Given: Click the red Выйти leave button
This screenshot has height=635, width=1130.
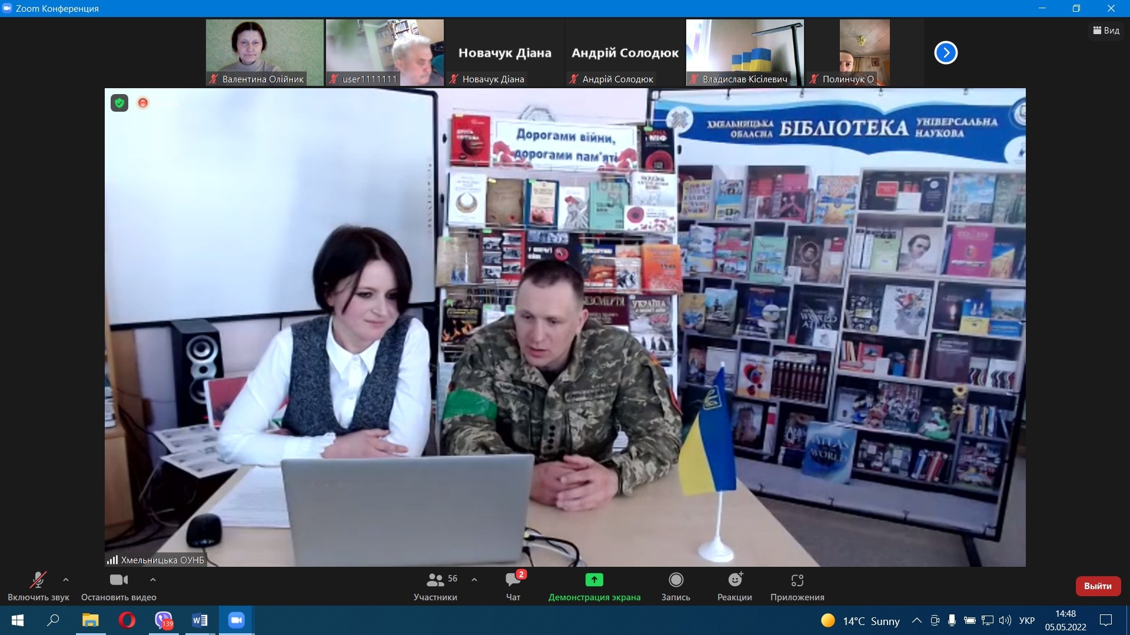Looking at the screenshot, I should (1098, 586).
